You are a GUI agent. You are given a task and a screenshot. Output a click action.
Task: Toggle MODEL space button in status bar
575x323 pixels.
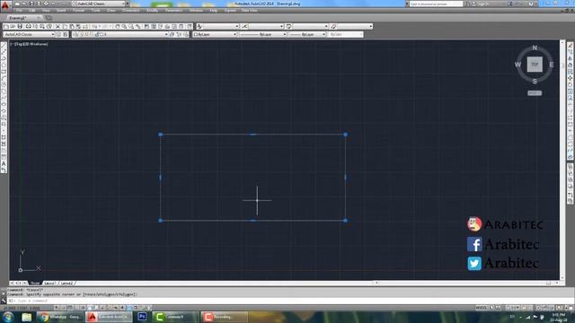482,308
